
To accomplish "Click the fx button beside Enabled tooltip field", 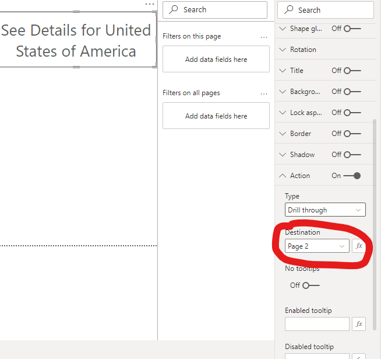I will 359,324.
